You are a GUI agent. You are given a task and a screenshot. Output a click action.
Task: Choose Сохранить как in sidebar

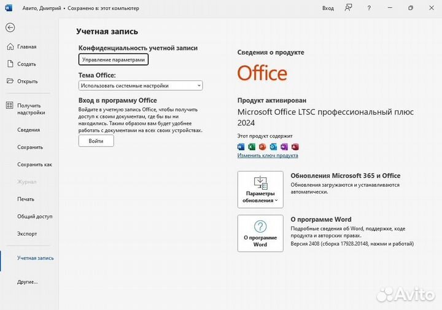tap(34, 165)
